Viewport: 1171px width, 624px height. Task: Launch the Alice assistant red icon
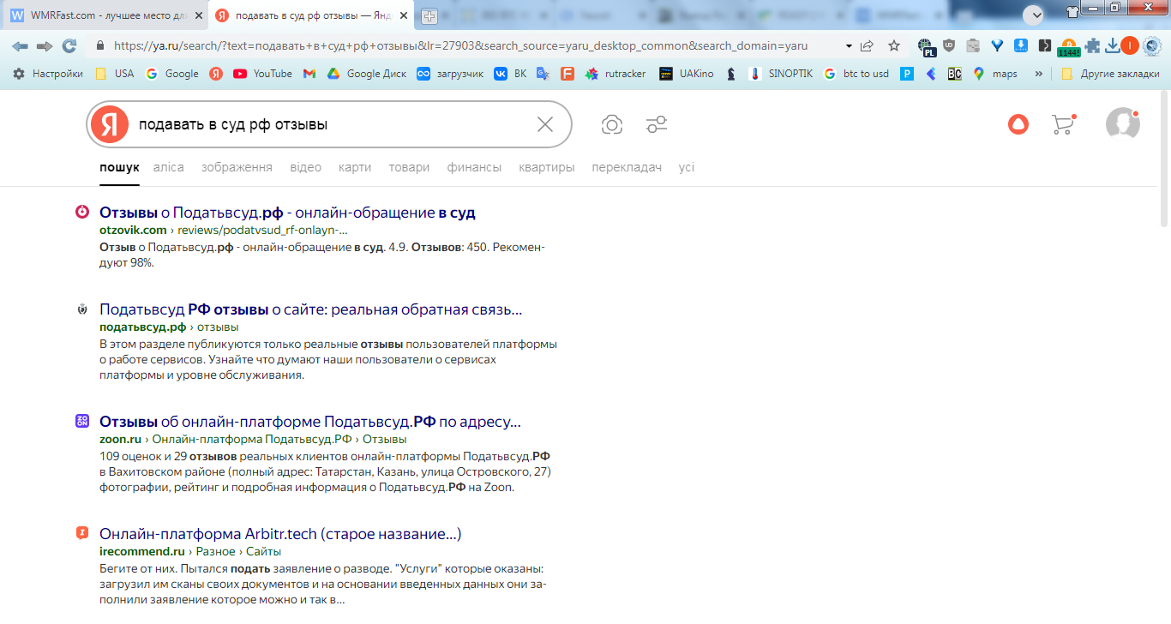[1018, 124]
